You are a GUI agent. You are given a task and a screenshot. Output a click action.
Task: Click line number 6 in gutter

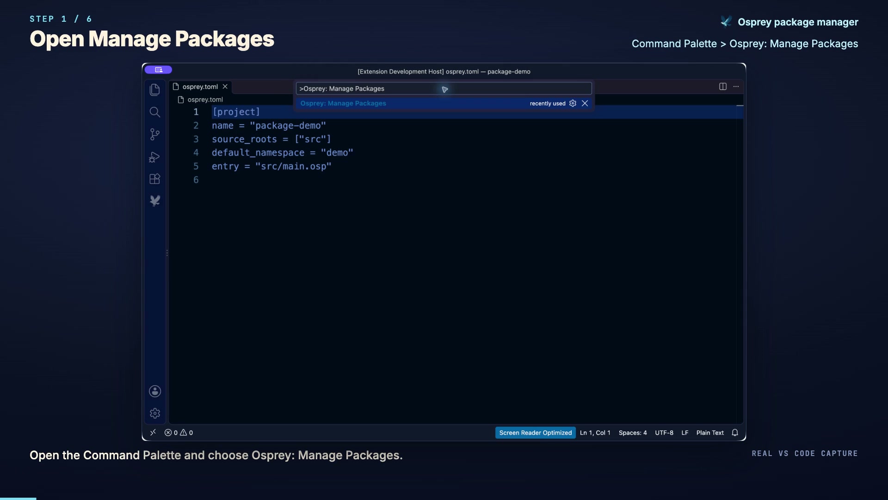point(196,180)
